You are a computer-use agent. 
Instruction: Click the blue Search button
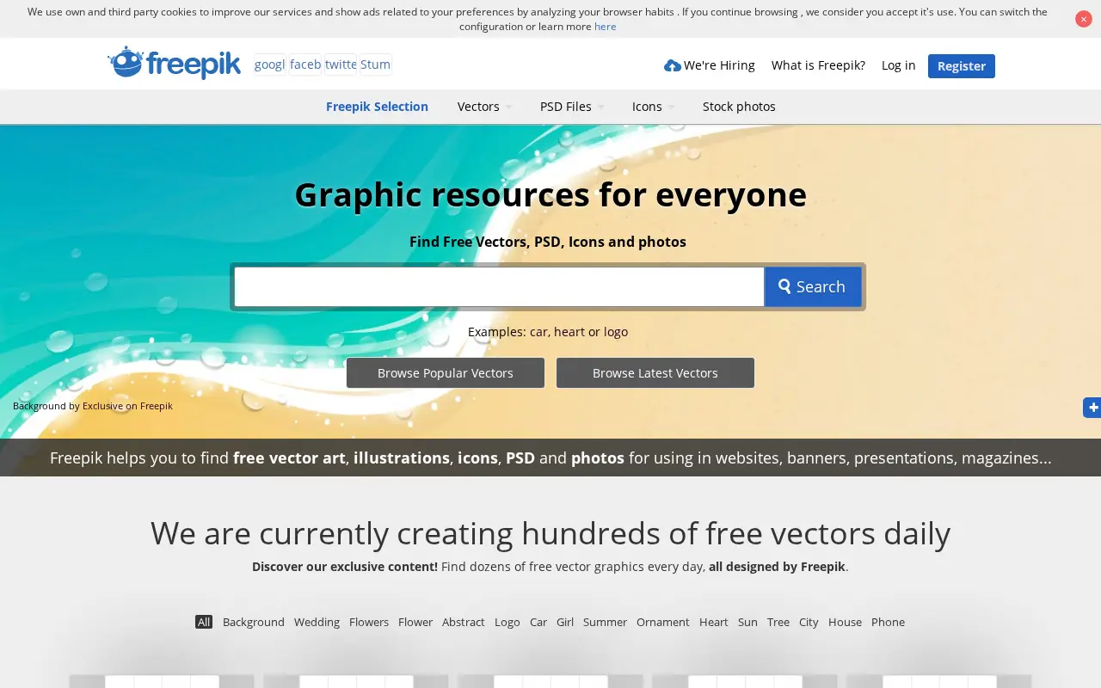pos(813,286)
